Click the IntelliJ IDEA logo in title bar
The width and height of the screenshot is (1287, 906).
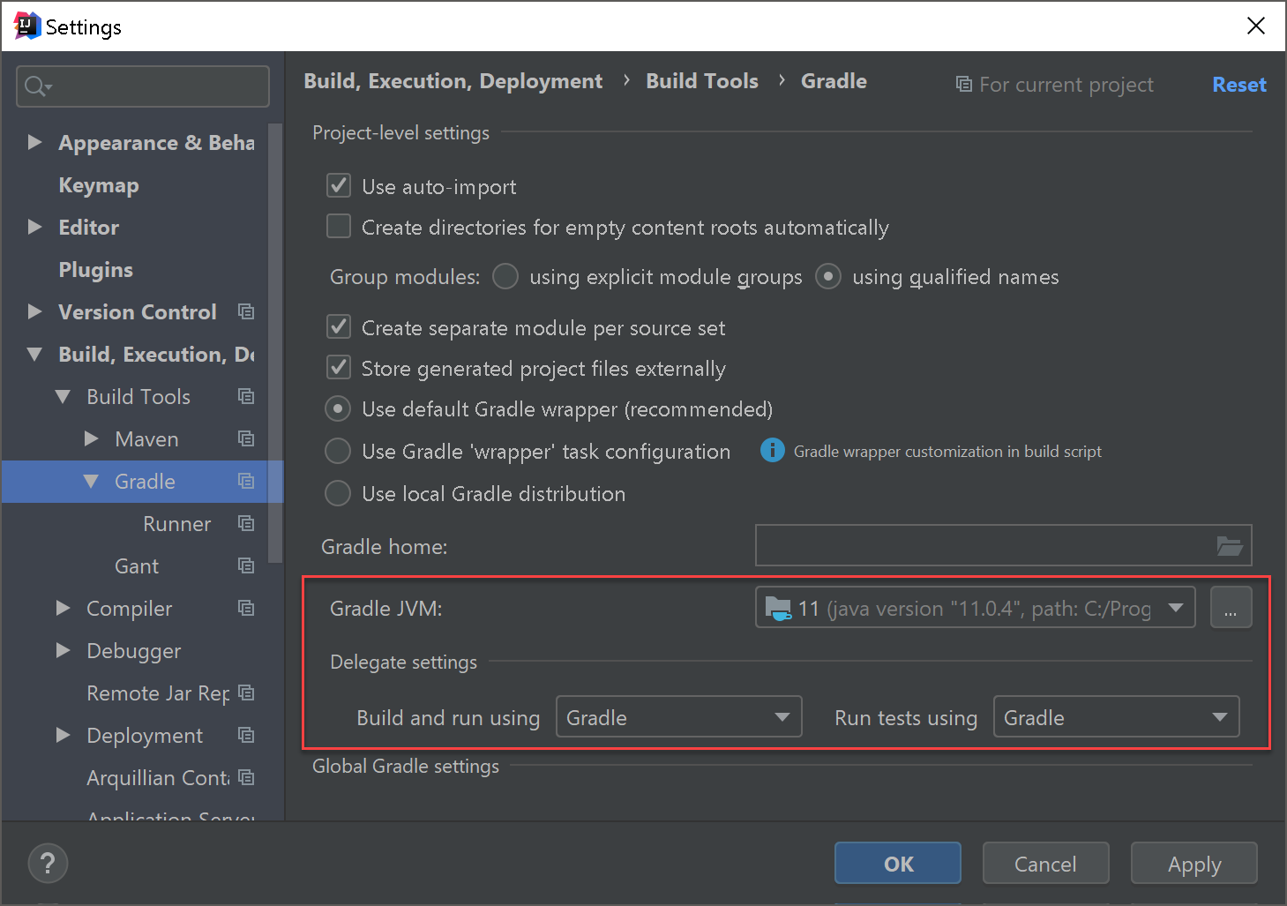[x=27, y=26]
